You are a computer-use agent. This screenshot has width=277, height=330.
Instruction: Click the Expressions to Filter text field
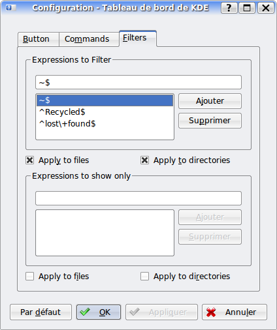pyautogui.click(x=138, y=82)
